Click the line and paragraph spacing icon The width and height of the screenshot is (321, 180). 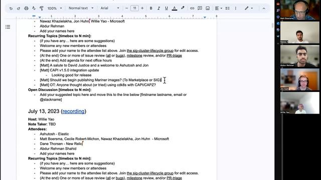(x=227, y=8)
